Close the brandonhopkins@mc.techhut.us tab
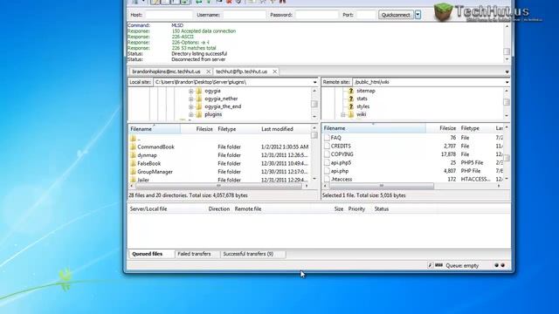This screenshot has height=314, width=559. 208,72
